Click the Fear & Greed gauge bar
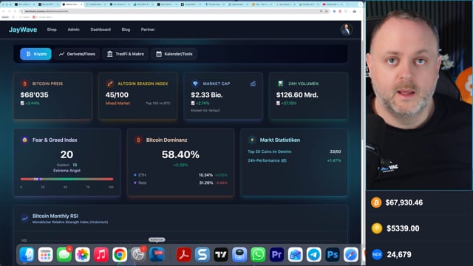Screen dimensions: 473x266 67,179
